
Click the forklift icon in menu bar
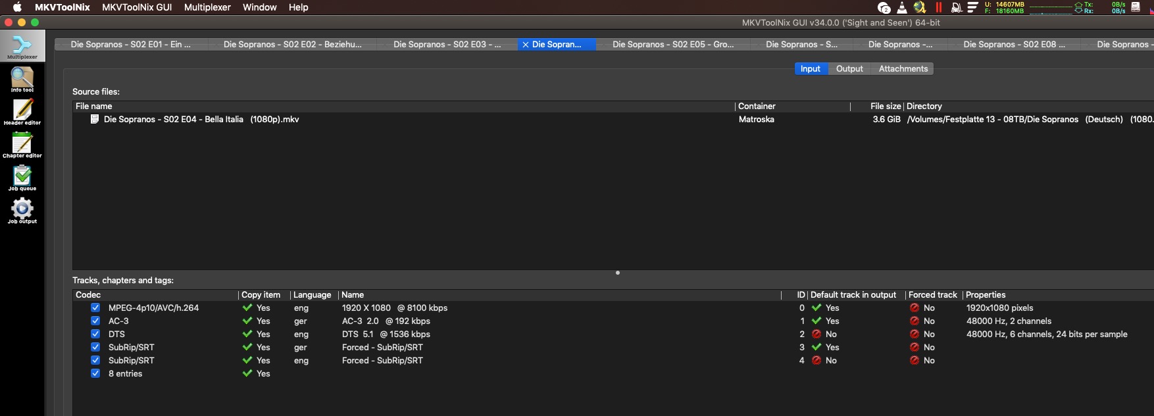click(x=957, y=7)
